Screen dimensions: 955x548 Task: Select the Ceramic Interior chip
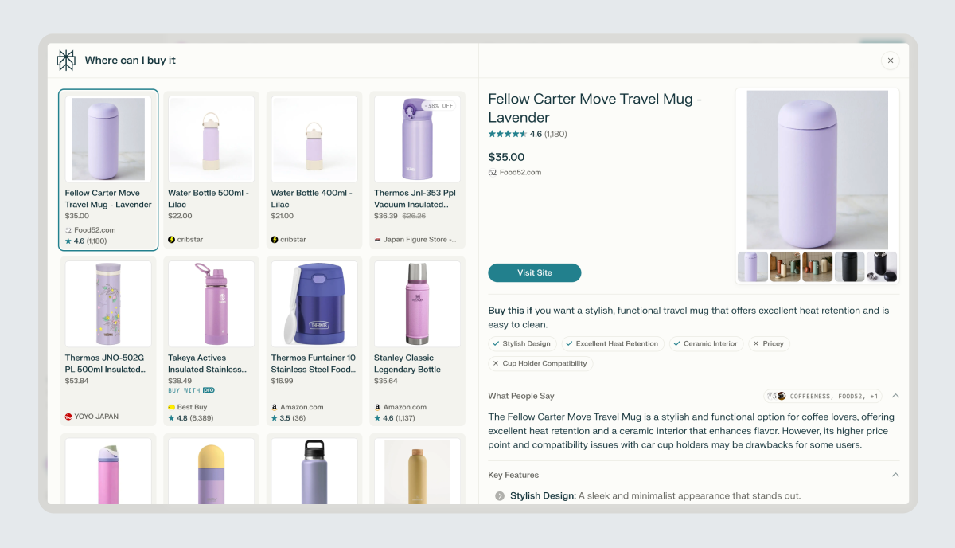(x=706, y=344)
